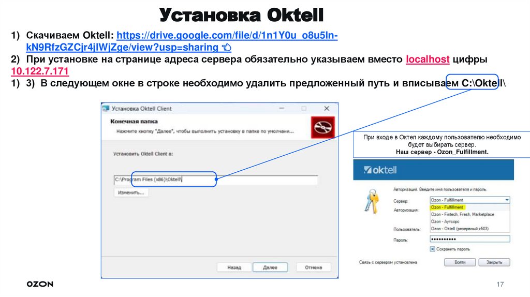Viewport: 530px width, 297px height.
Task: Click the Установка Oktell slide title
Action: [x=241, y=15]
